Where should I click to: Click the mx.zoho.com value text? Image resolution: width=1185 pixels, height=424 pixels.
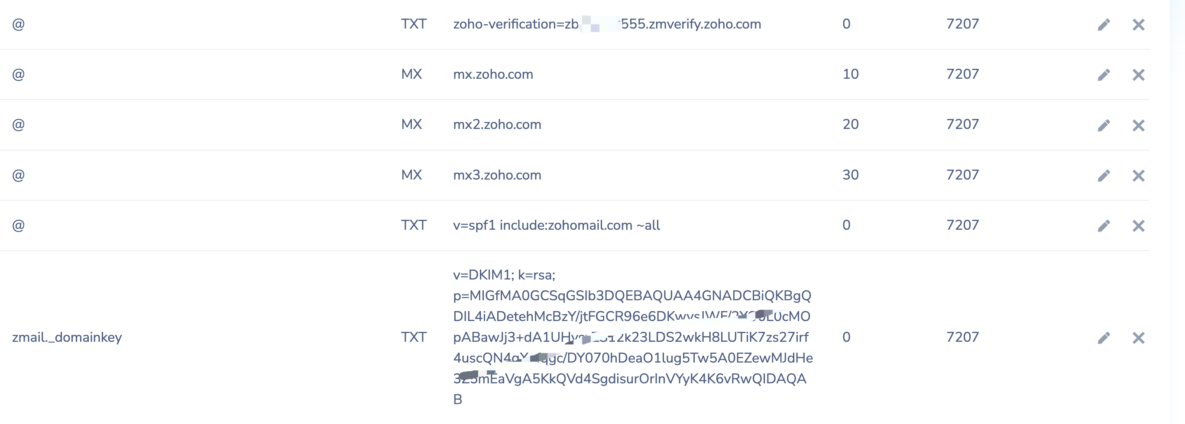click(x=493, y=74)
